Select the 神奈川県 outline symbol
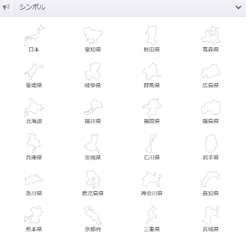246x241 pixels. click(x=152, y=182)
